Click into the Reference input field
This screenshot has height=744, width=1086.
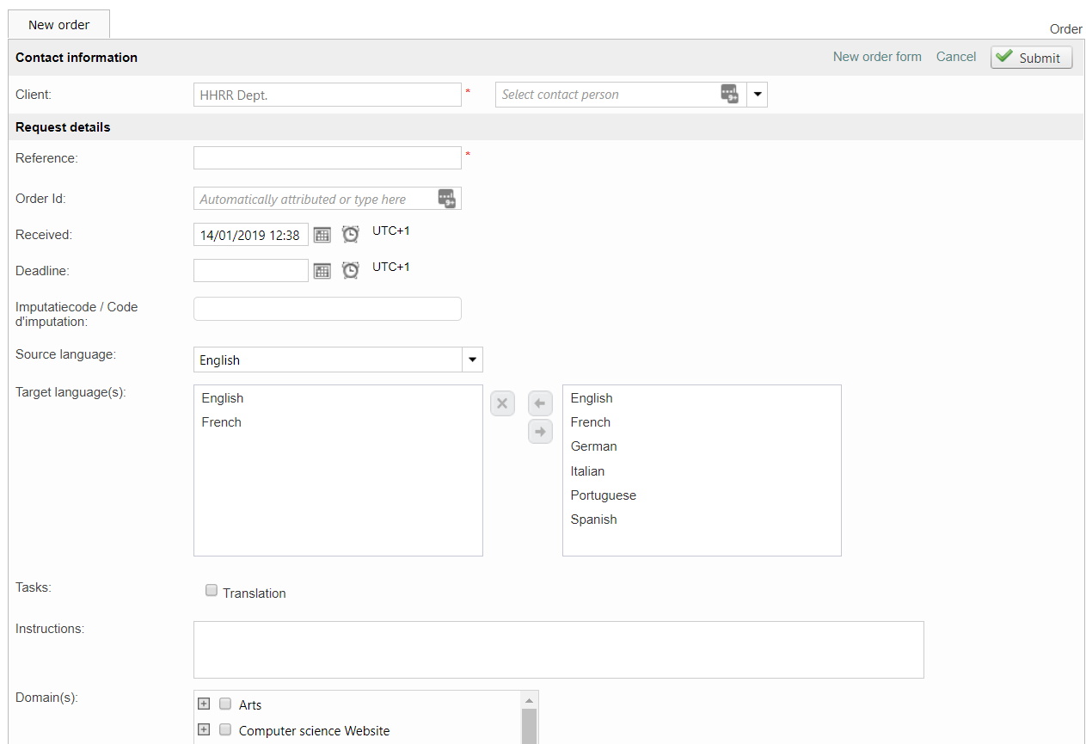[x=327, y=158]
